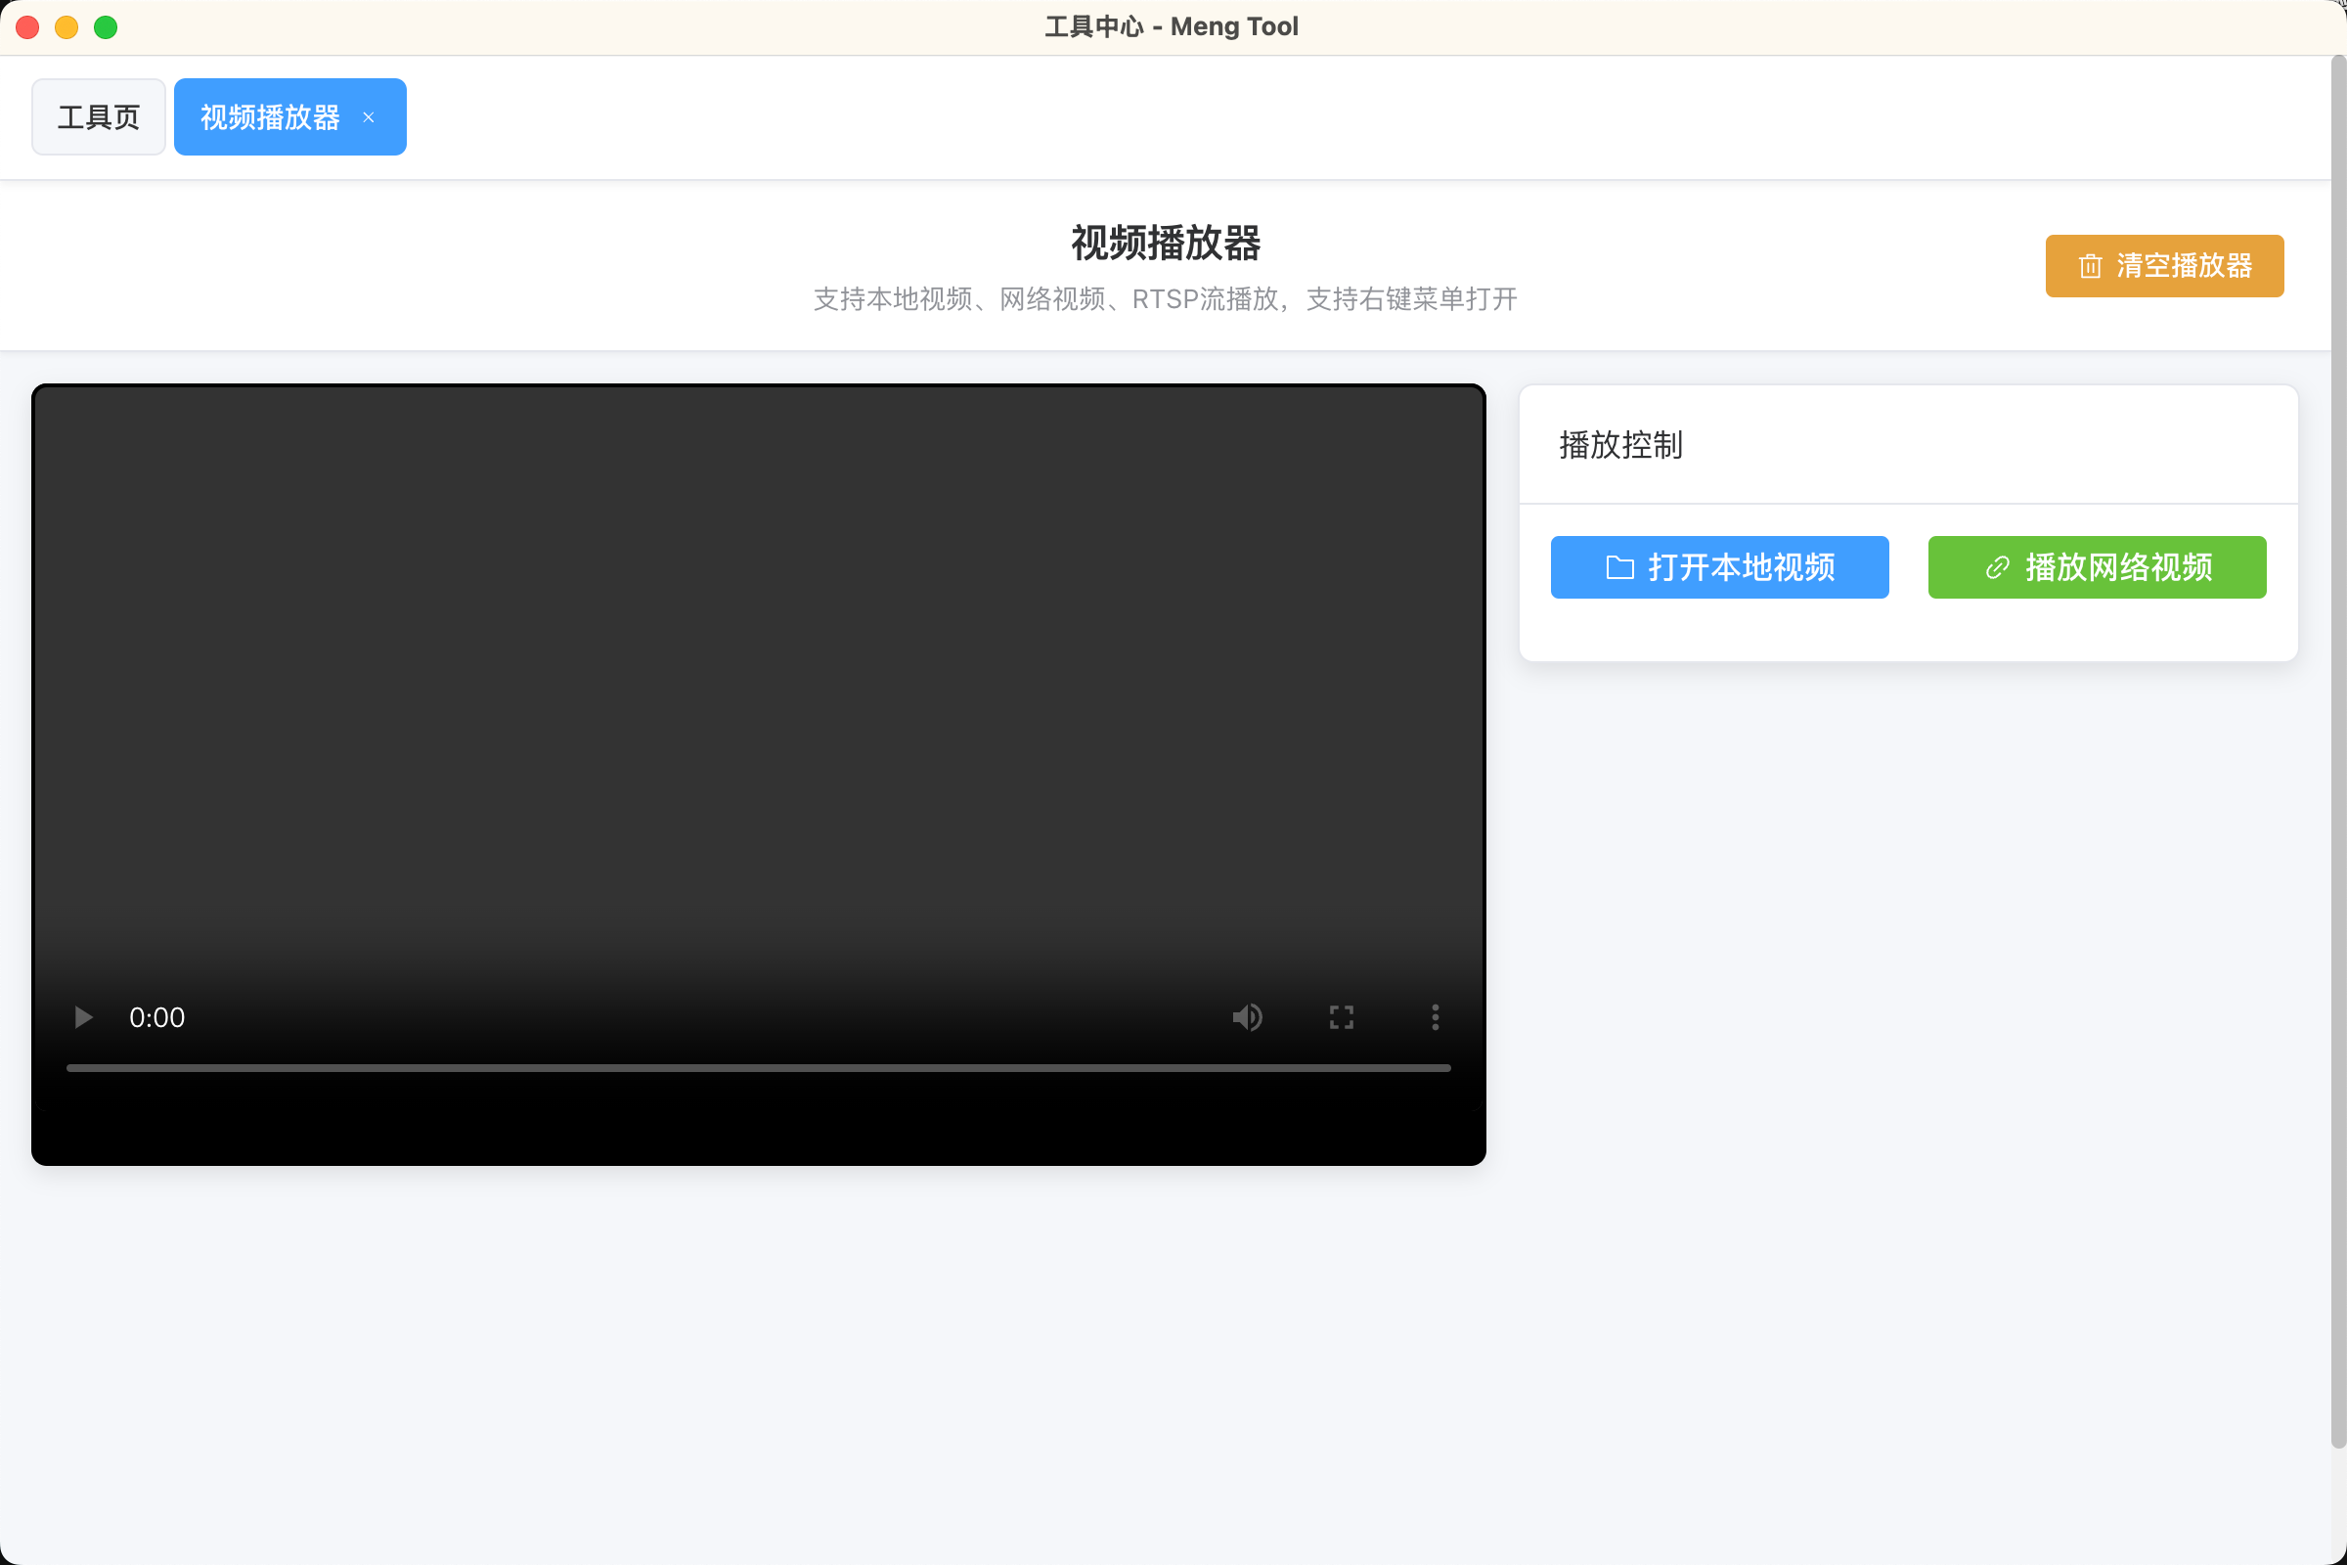Viewport: 2347px width, 1565px height.
Task: Close the Meng Tool window with the red button
Action: click(x=28, y=27)
